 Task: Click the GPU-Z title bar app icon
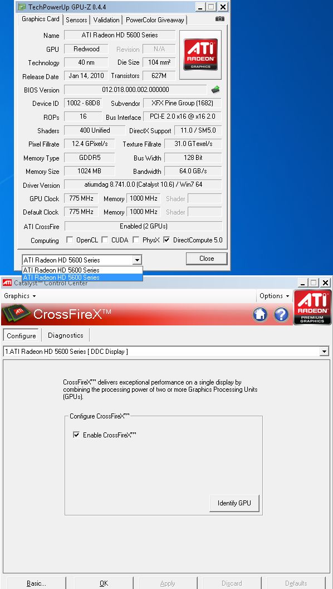pyautogui.click(x=22, y=7)
